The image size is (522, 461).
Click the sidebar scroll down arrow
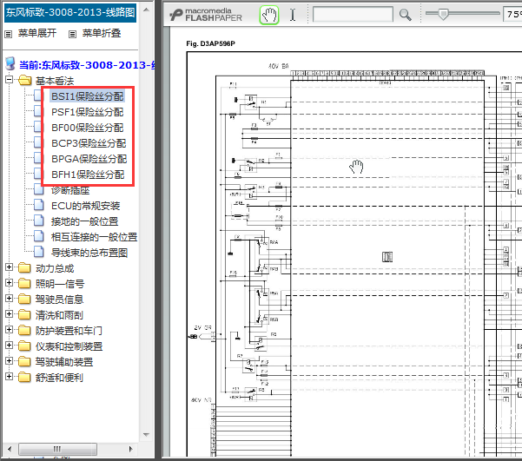coord(146,434)
